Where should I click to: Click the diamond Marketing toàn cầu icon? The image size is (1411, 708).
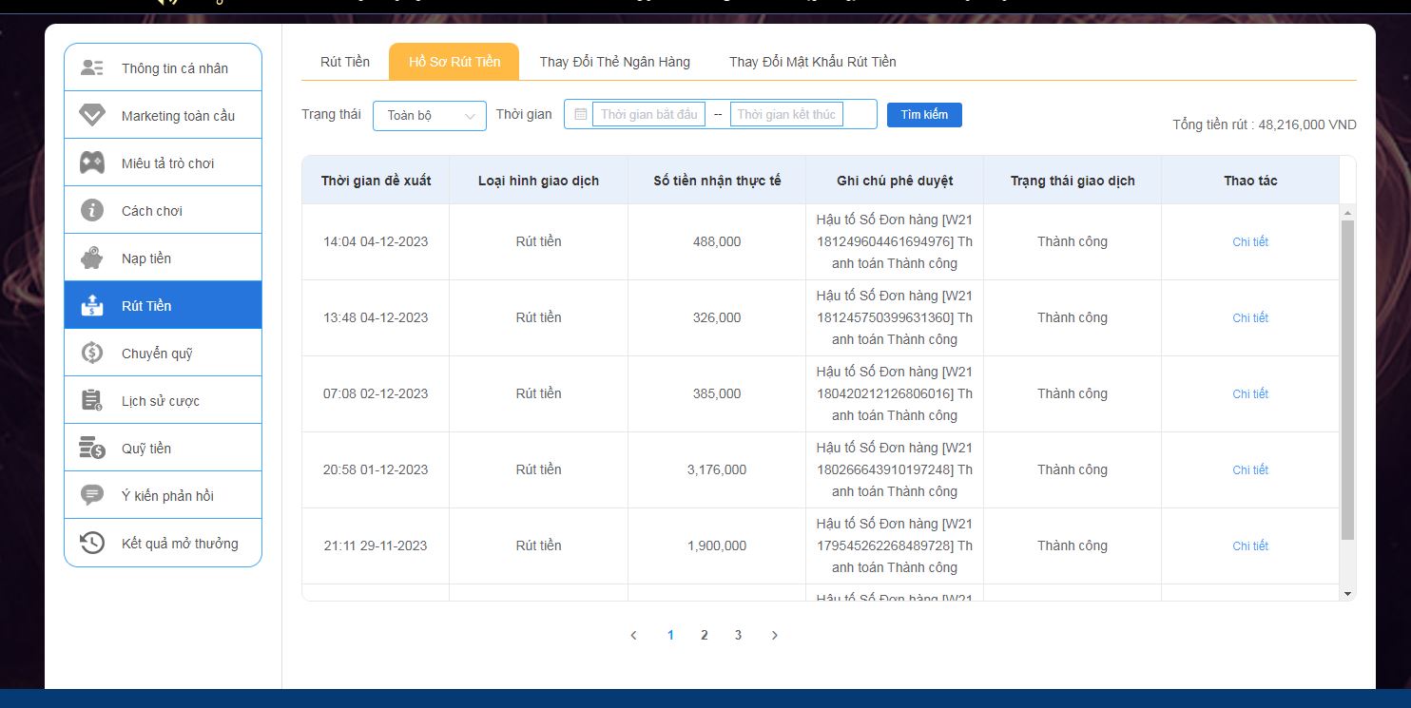coord(92,115)
